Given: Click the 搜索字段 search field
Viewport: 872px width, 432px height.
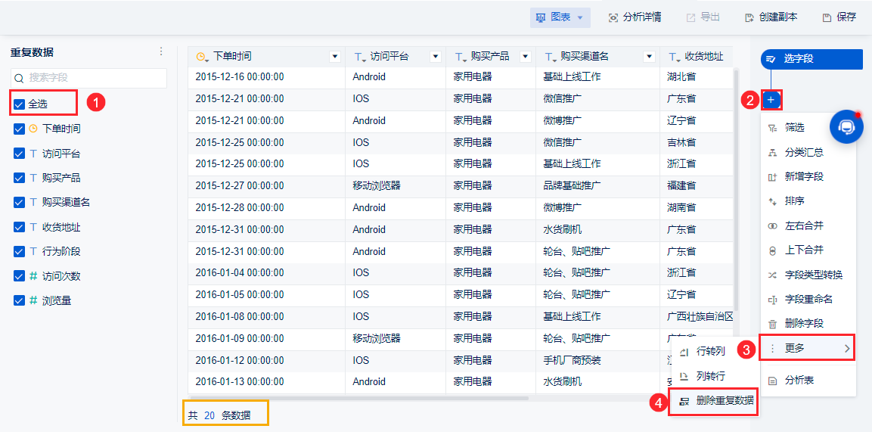Looking at the screenshot, I should pyautogui.click(x=89, y=78).
